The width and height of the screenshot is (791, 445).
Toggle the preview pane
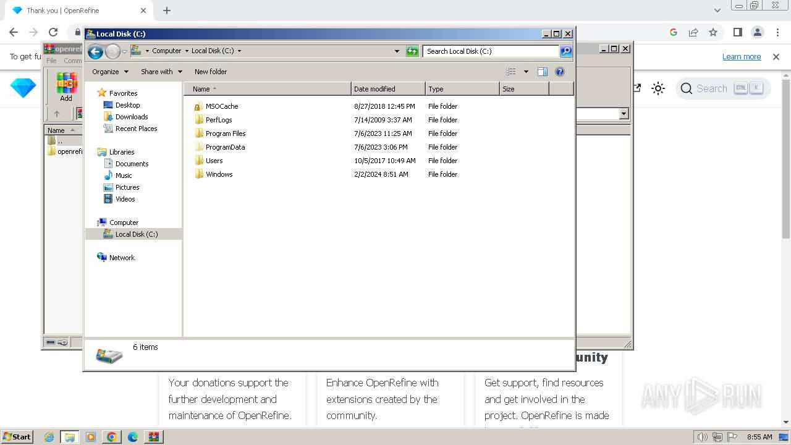pyautogui.click(x=543, y=72)
